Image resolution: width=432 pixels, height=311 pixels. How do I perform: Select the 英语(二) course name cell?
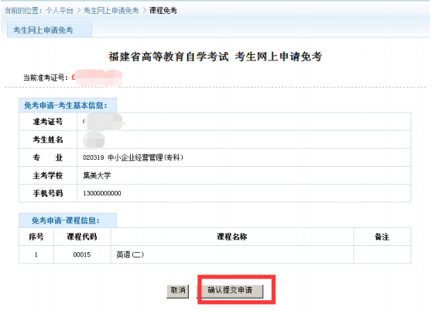click(232, 254)
